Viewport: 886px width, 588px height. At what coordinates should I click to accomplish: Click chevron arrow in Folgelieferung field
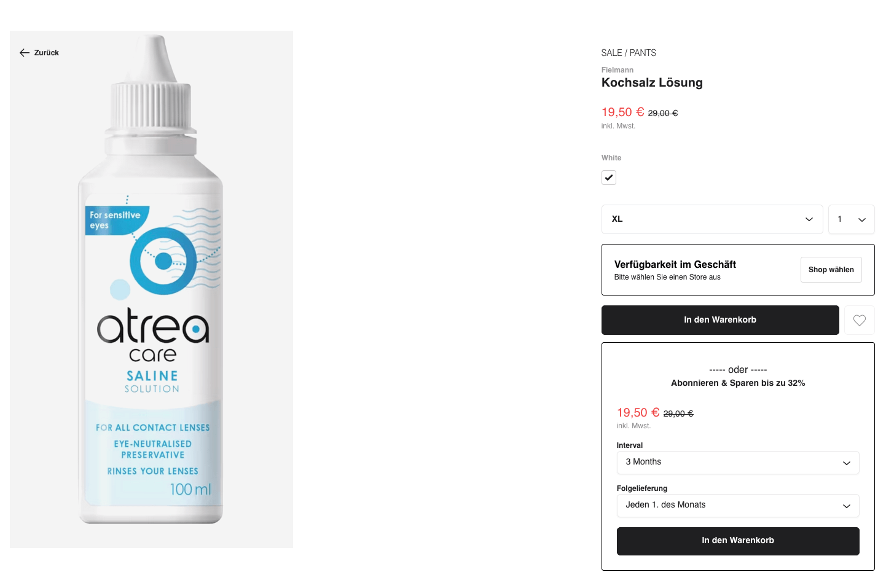click(x=846, y=506)
